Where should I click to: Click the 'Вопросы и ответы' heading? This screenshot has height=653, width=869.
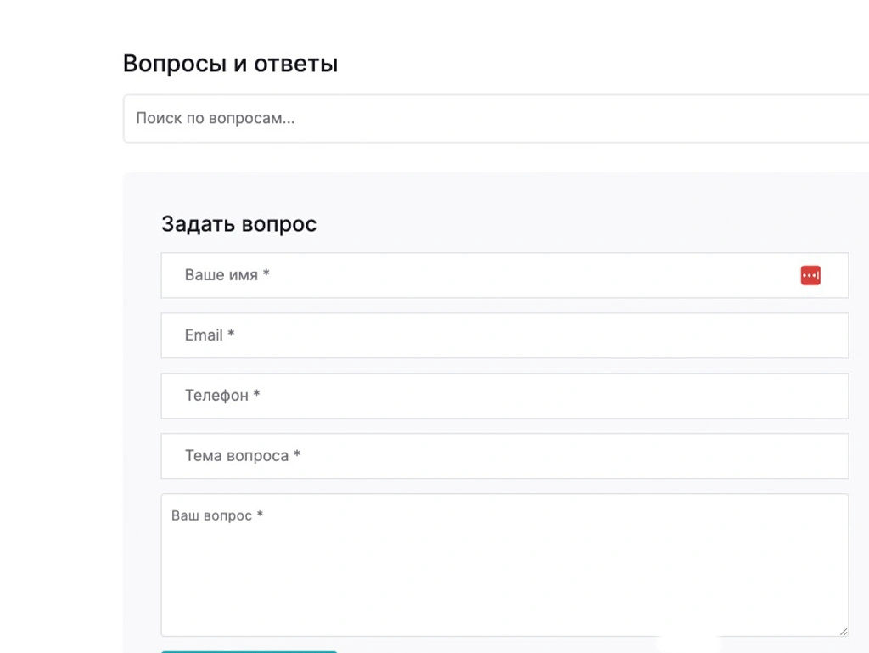pyautogui.click(x=230, y=64)
